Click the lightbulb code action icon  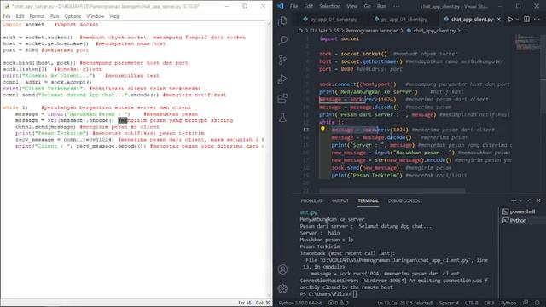pyautogui.click(x=322, y=129)
